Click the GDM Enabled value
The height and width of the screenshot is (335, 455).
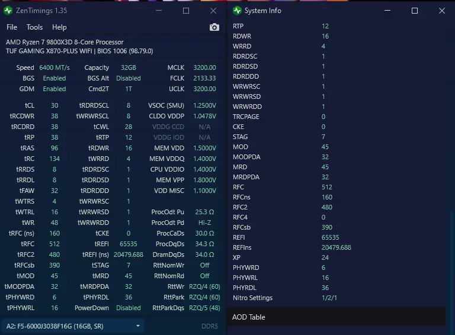click(x=55, y=89)
